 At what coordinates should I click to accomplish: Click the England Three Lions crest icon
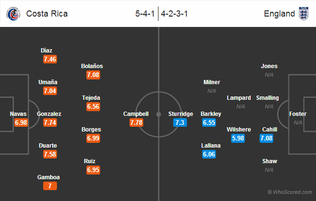pyautogui.click(x=304, y=14)
